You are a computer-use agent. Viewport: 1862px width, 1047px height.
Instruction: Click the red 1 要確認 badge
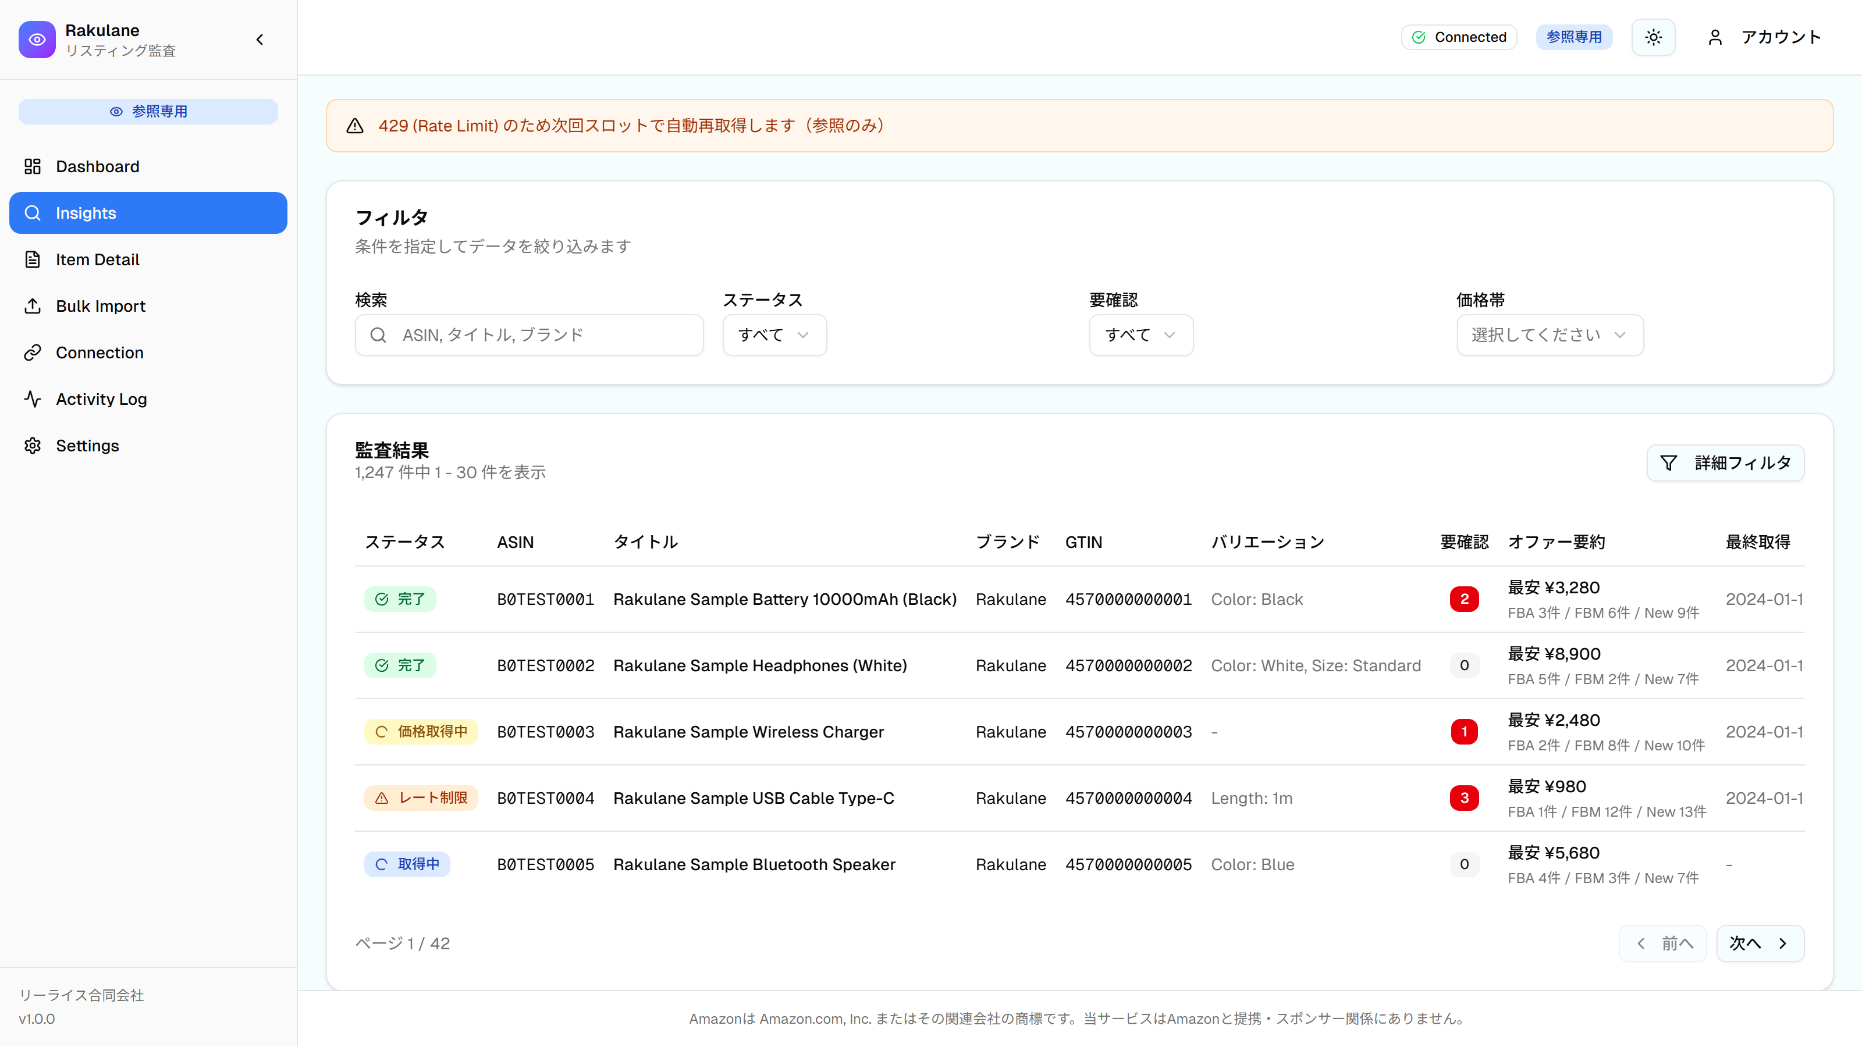tap(1465, 732)
